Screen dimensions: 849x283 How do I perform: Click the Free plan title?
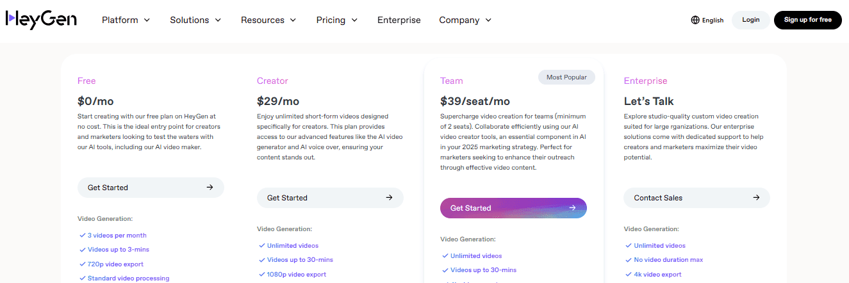[x=87, y=81]
